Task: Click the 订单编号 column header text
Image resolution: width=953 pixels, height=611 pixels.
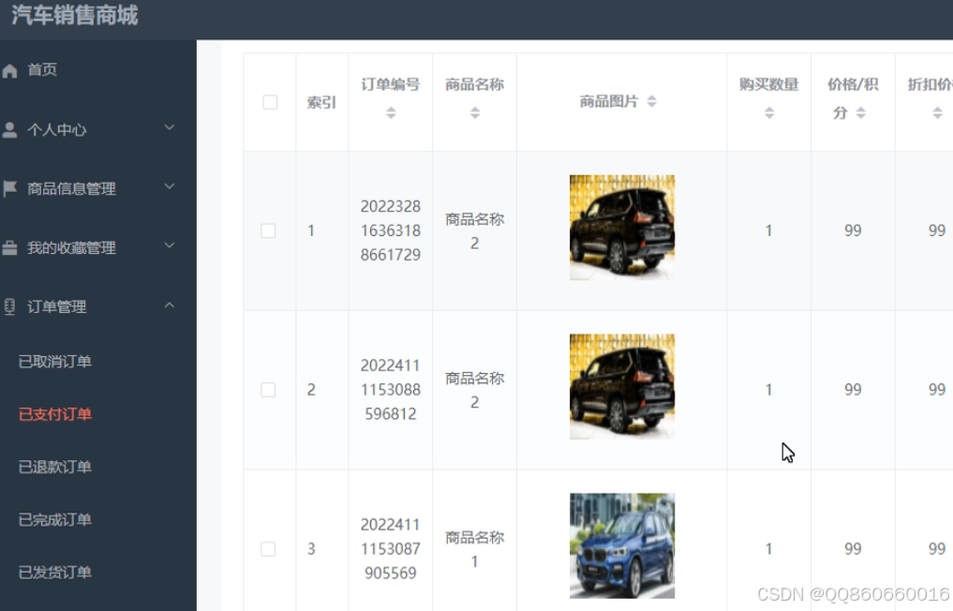Action: (x=391, y=84)
